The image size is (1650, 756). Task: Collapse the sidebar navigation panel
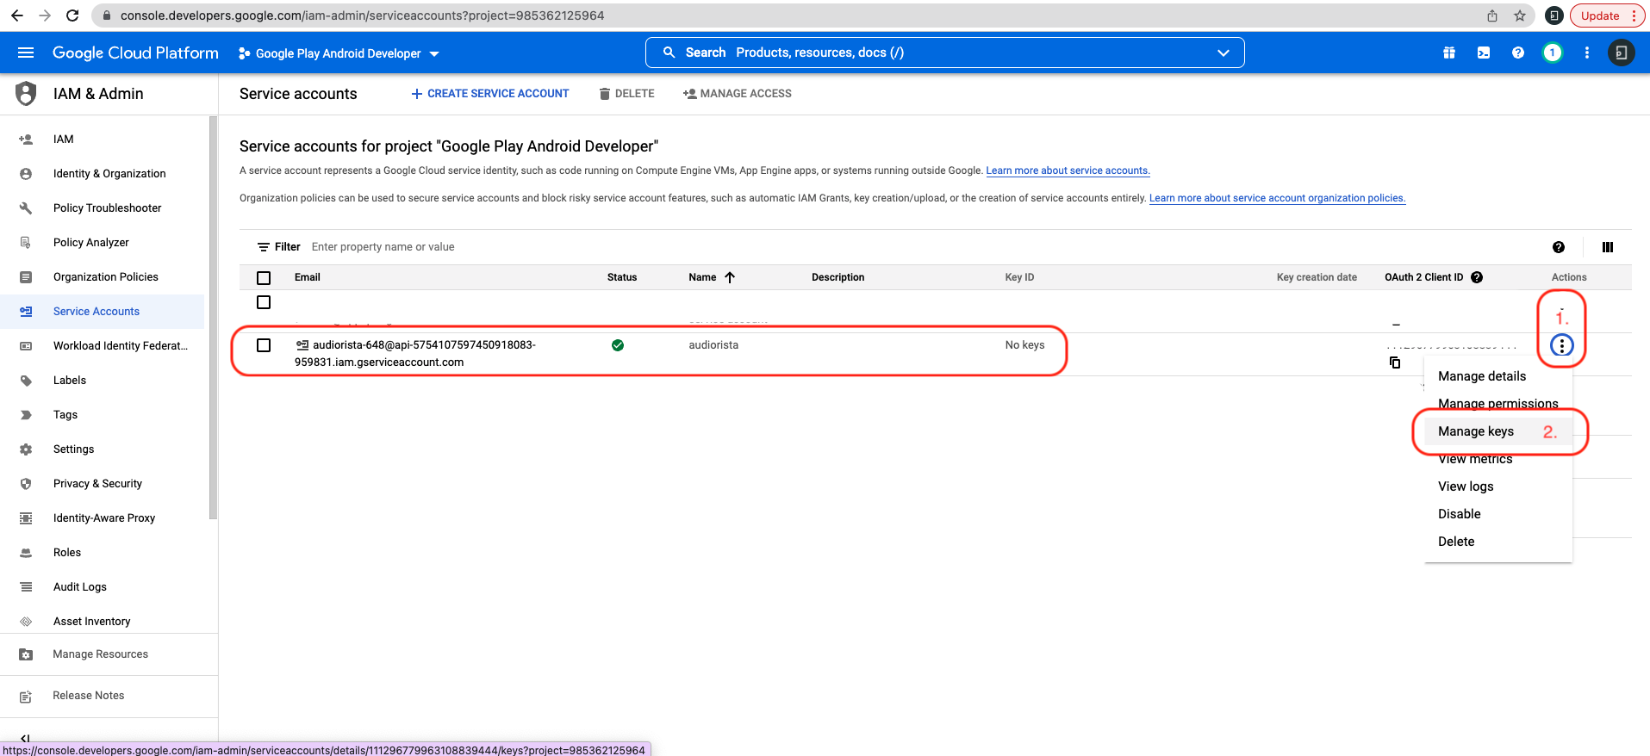(25, 738)
